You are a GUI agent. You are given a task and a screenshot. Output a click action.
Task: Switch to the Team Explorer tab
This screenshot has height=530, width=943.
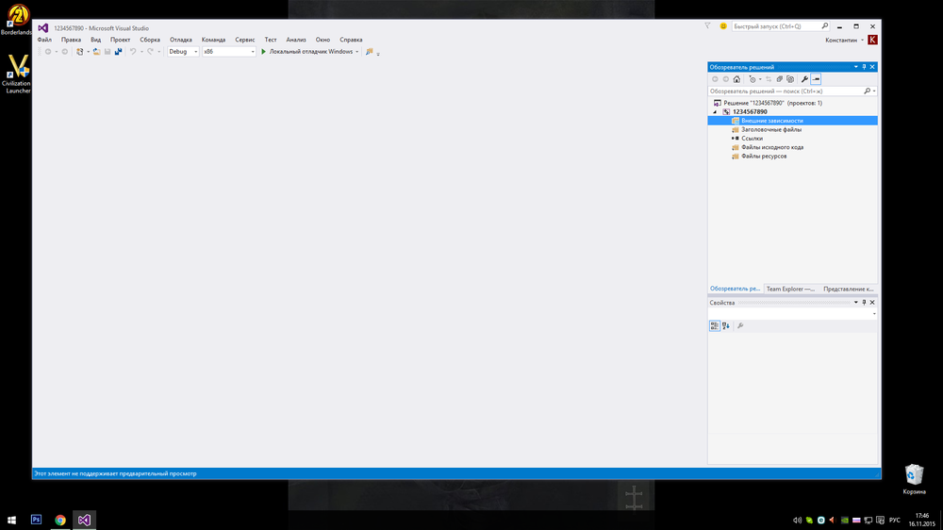point(790,289)
